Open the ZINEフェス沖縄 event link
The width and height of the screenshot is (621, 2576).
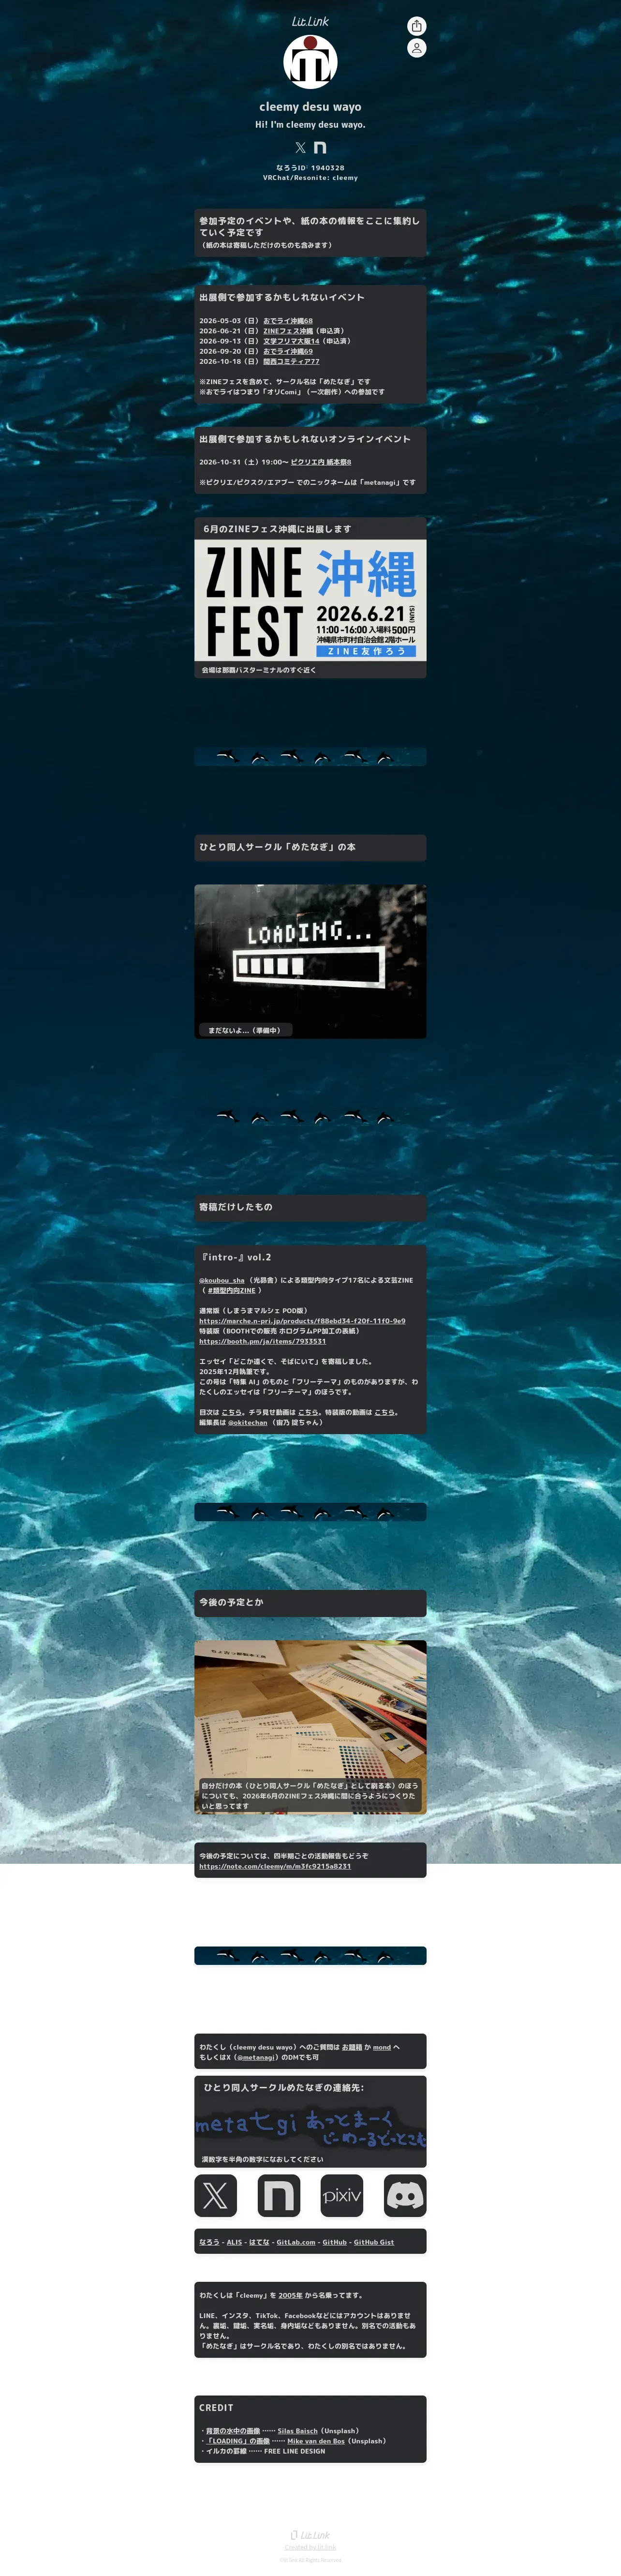click(288, 331)
